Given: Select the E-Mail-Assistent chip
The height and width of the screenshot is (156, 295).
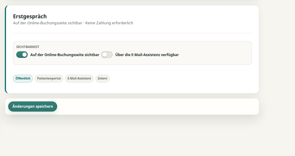Looking at the screenshot, I should tap(79, 79).
